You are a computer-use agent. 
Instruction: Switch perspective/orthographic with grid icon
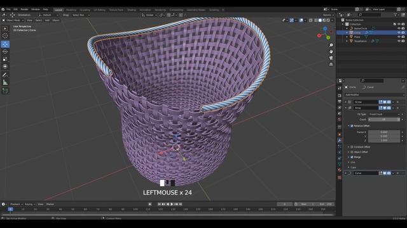(331, 64)
